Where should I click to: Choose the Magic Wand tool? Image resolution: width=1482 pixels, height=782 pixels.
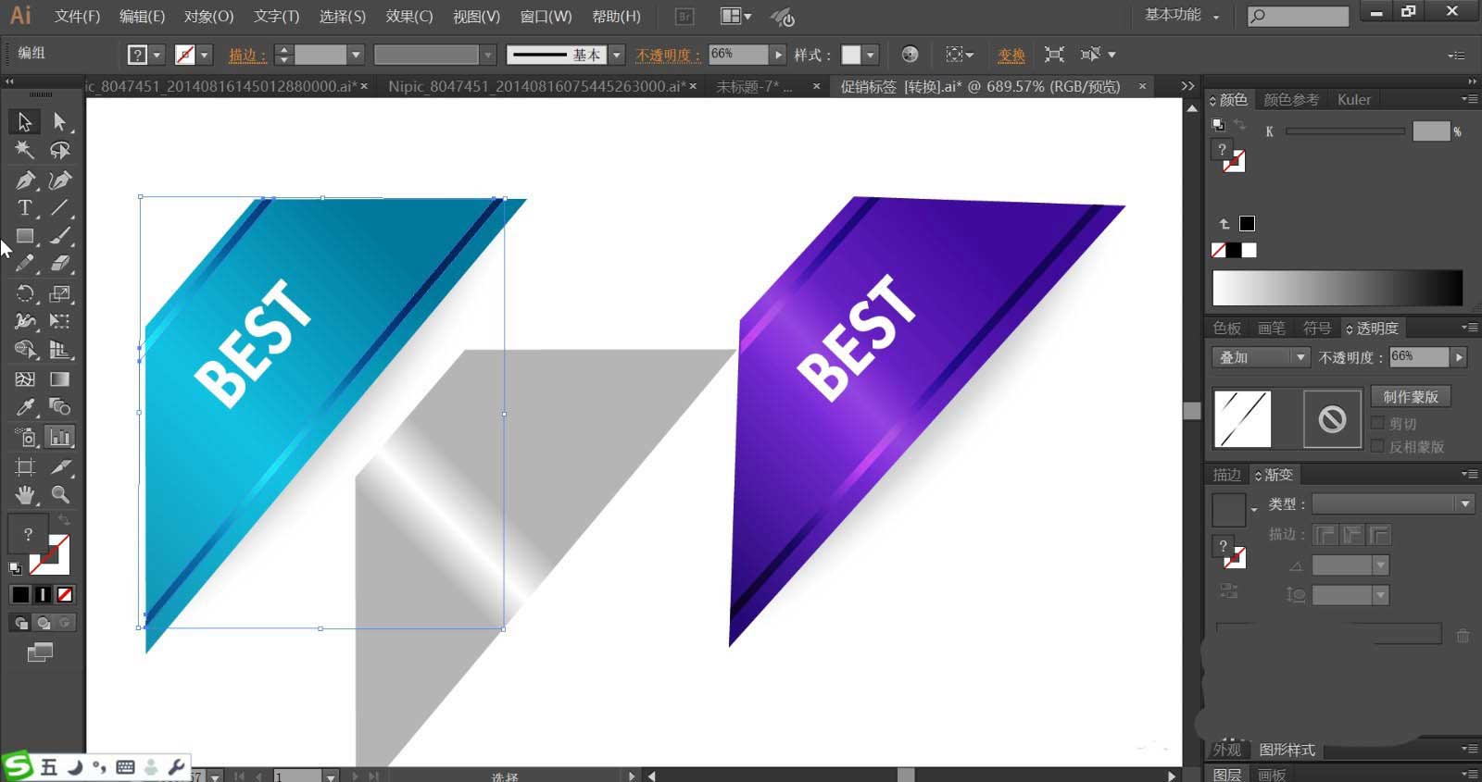pyautogui.click(x=25, y=150)
